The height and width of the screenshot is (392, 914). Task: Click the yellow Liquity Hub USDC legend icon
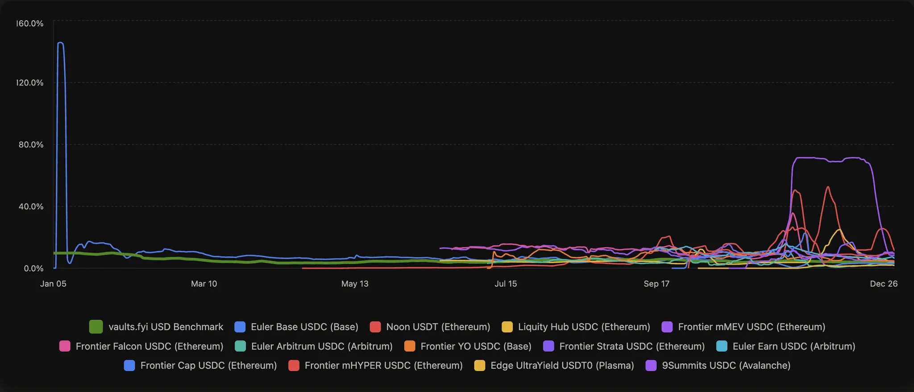click(x=507, y=327)
